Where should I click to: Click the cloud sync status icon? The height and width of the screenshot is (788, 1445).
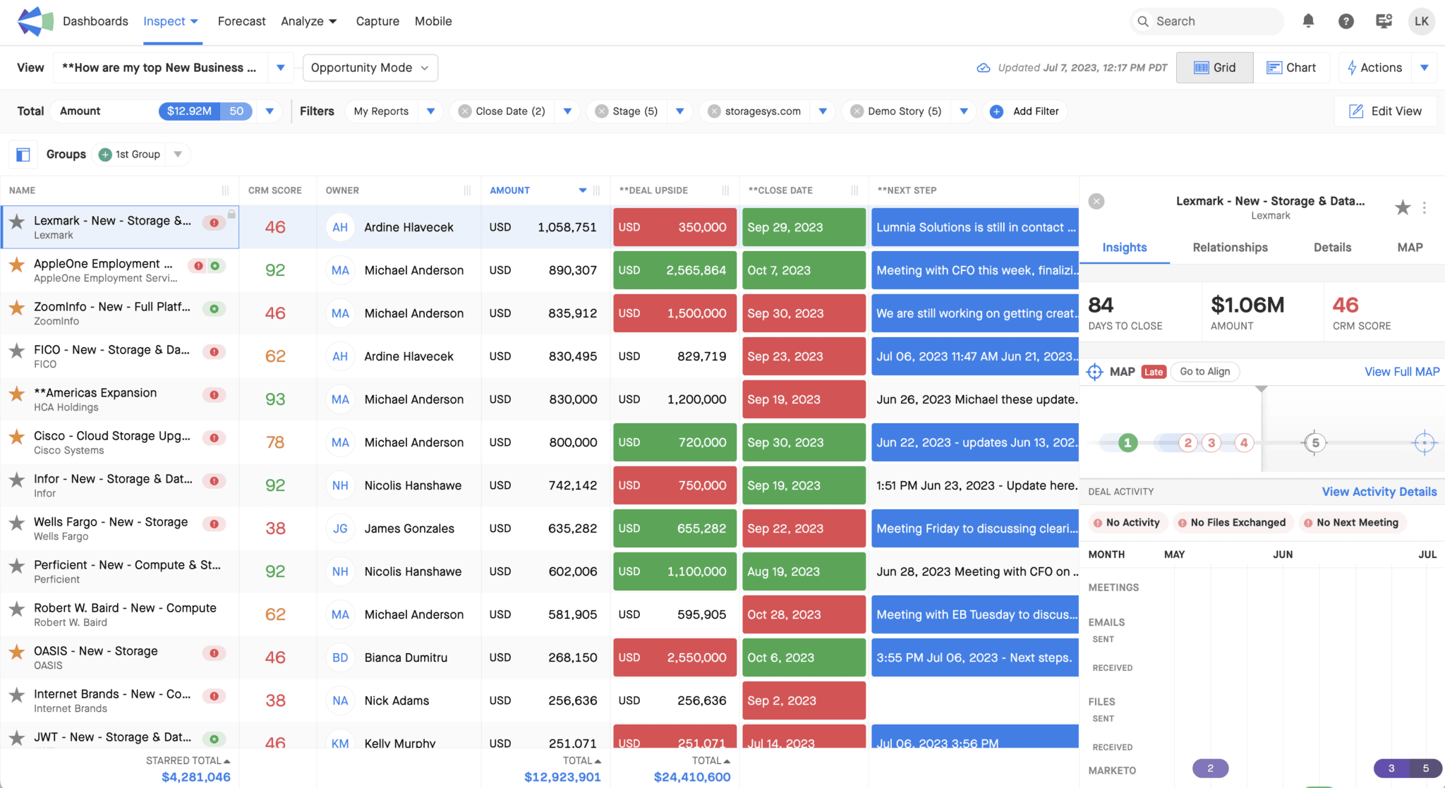pos(983,68)
